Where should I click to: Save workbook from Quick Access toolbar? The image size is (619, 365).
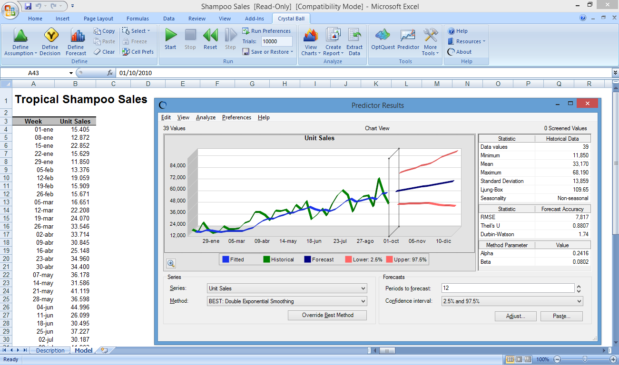click(28, 6)
